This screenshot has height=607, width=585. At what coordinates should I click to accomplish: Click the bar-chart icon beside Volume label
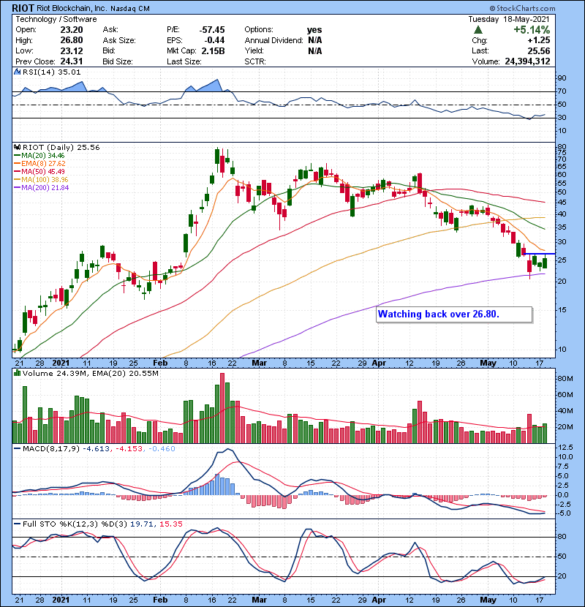(x=17, y=374)
